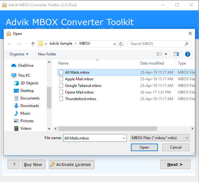Select All Mails.mbox file

coord(126,72)
